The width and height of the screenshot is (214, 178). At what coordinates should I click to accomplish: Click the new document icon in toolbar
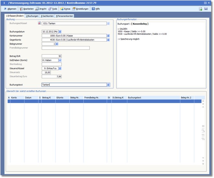201,9
